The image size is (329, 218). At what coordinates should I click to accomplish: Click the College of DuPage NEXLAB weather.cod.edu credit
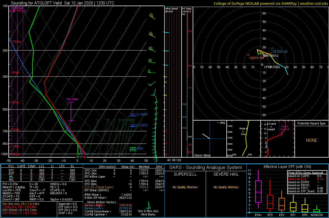pyautogui.click(x=270, y=3)
